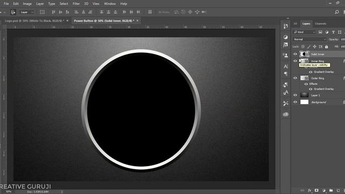Distribute right edges of layers
The image size is (345, 194).
click(x=138, y=12)
